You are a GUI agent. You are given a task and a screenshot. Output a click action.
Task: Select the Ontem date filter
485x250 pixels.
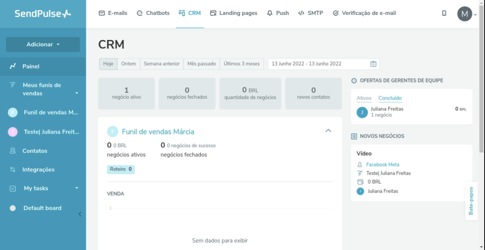point(129,64)
